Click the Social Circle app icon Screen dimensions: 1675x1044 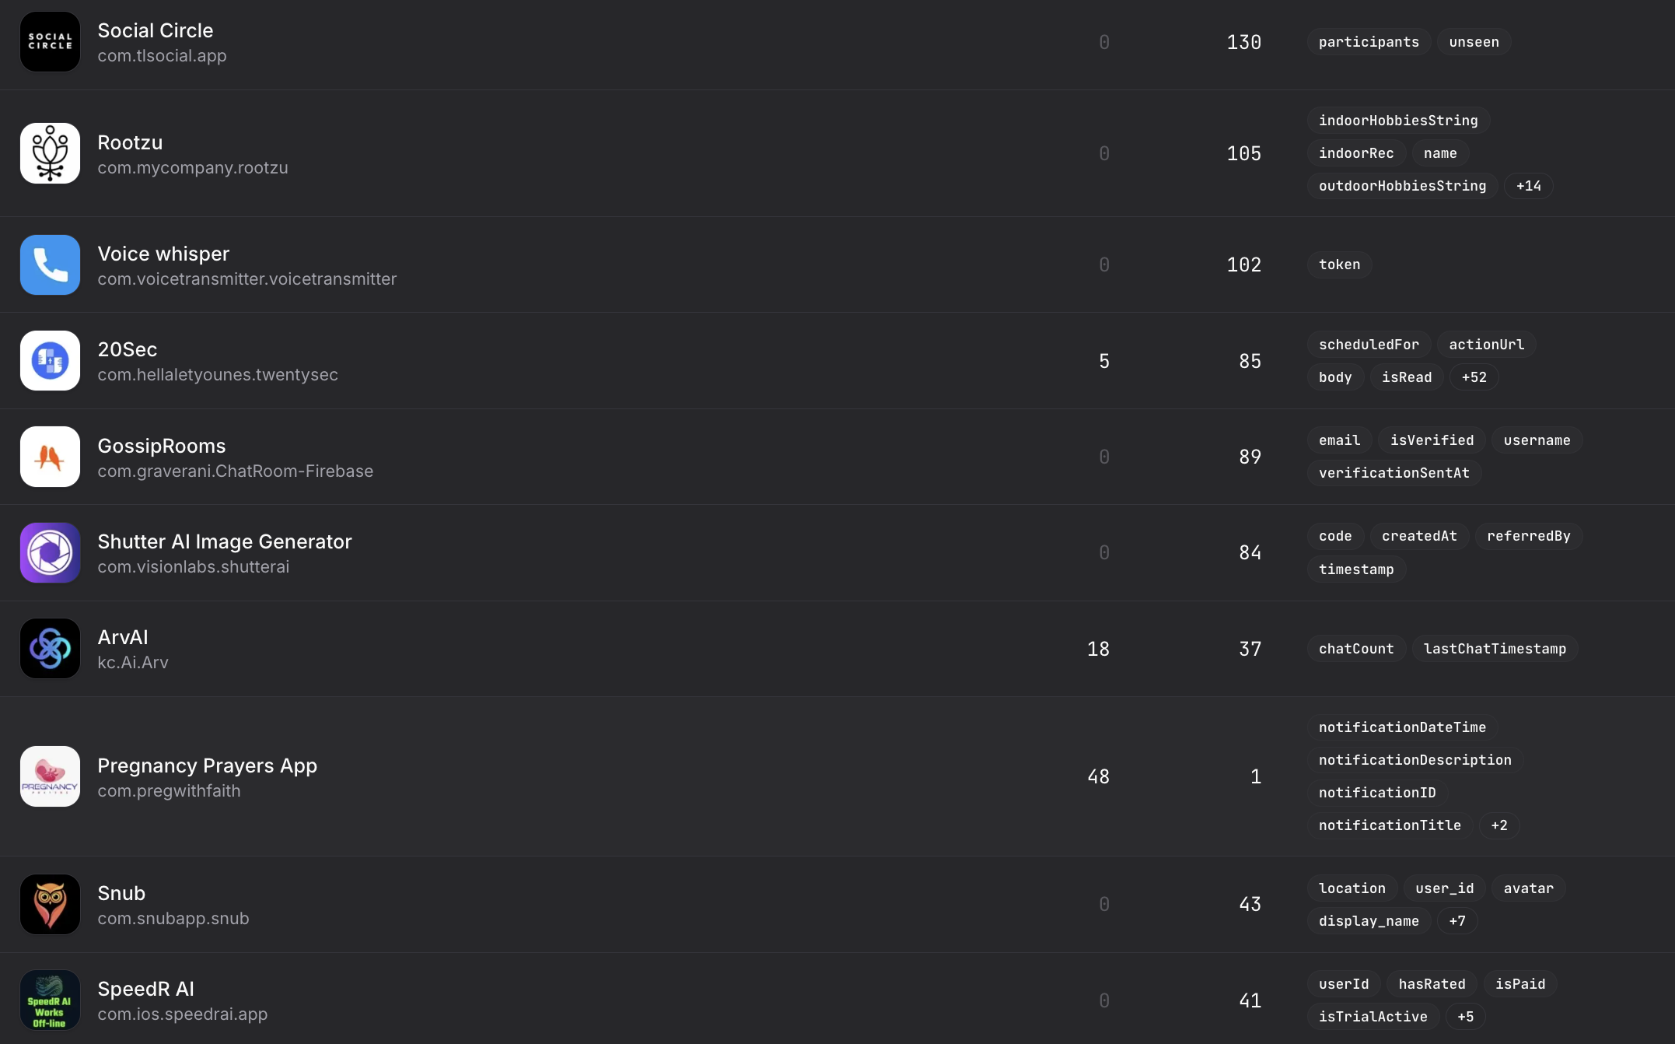click(50, 42)
